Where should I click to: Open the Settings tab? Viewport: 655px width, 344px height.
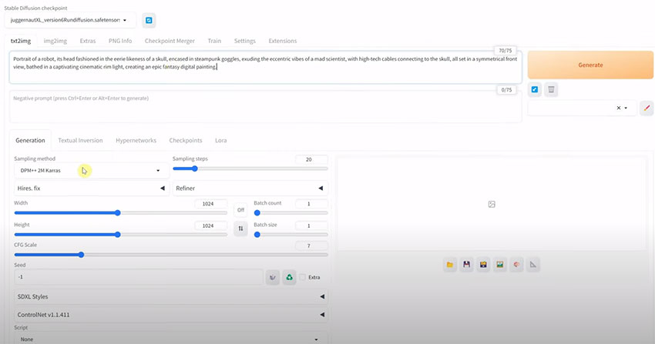click(x=245, y=41)
